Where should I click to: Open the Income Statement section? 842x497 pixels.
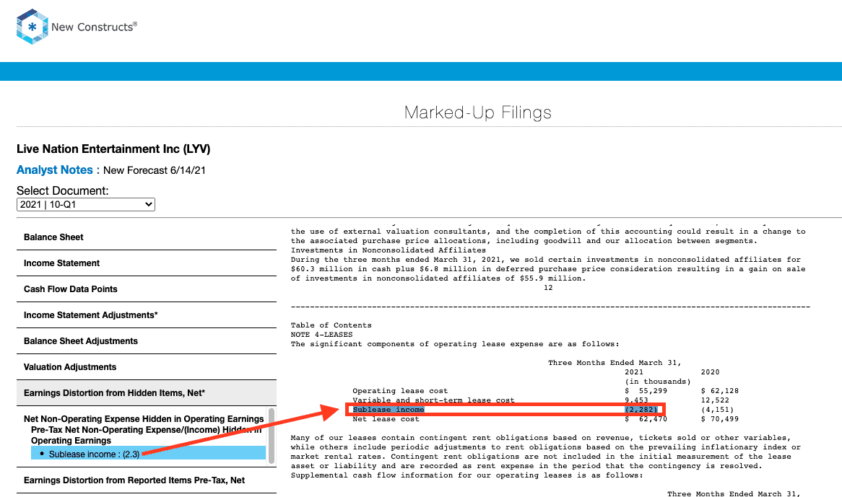click(x=146, y=263)
